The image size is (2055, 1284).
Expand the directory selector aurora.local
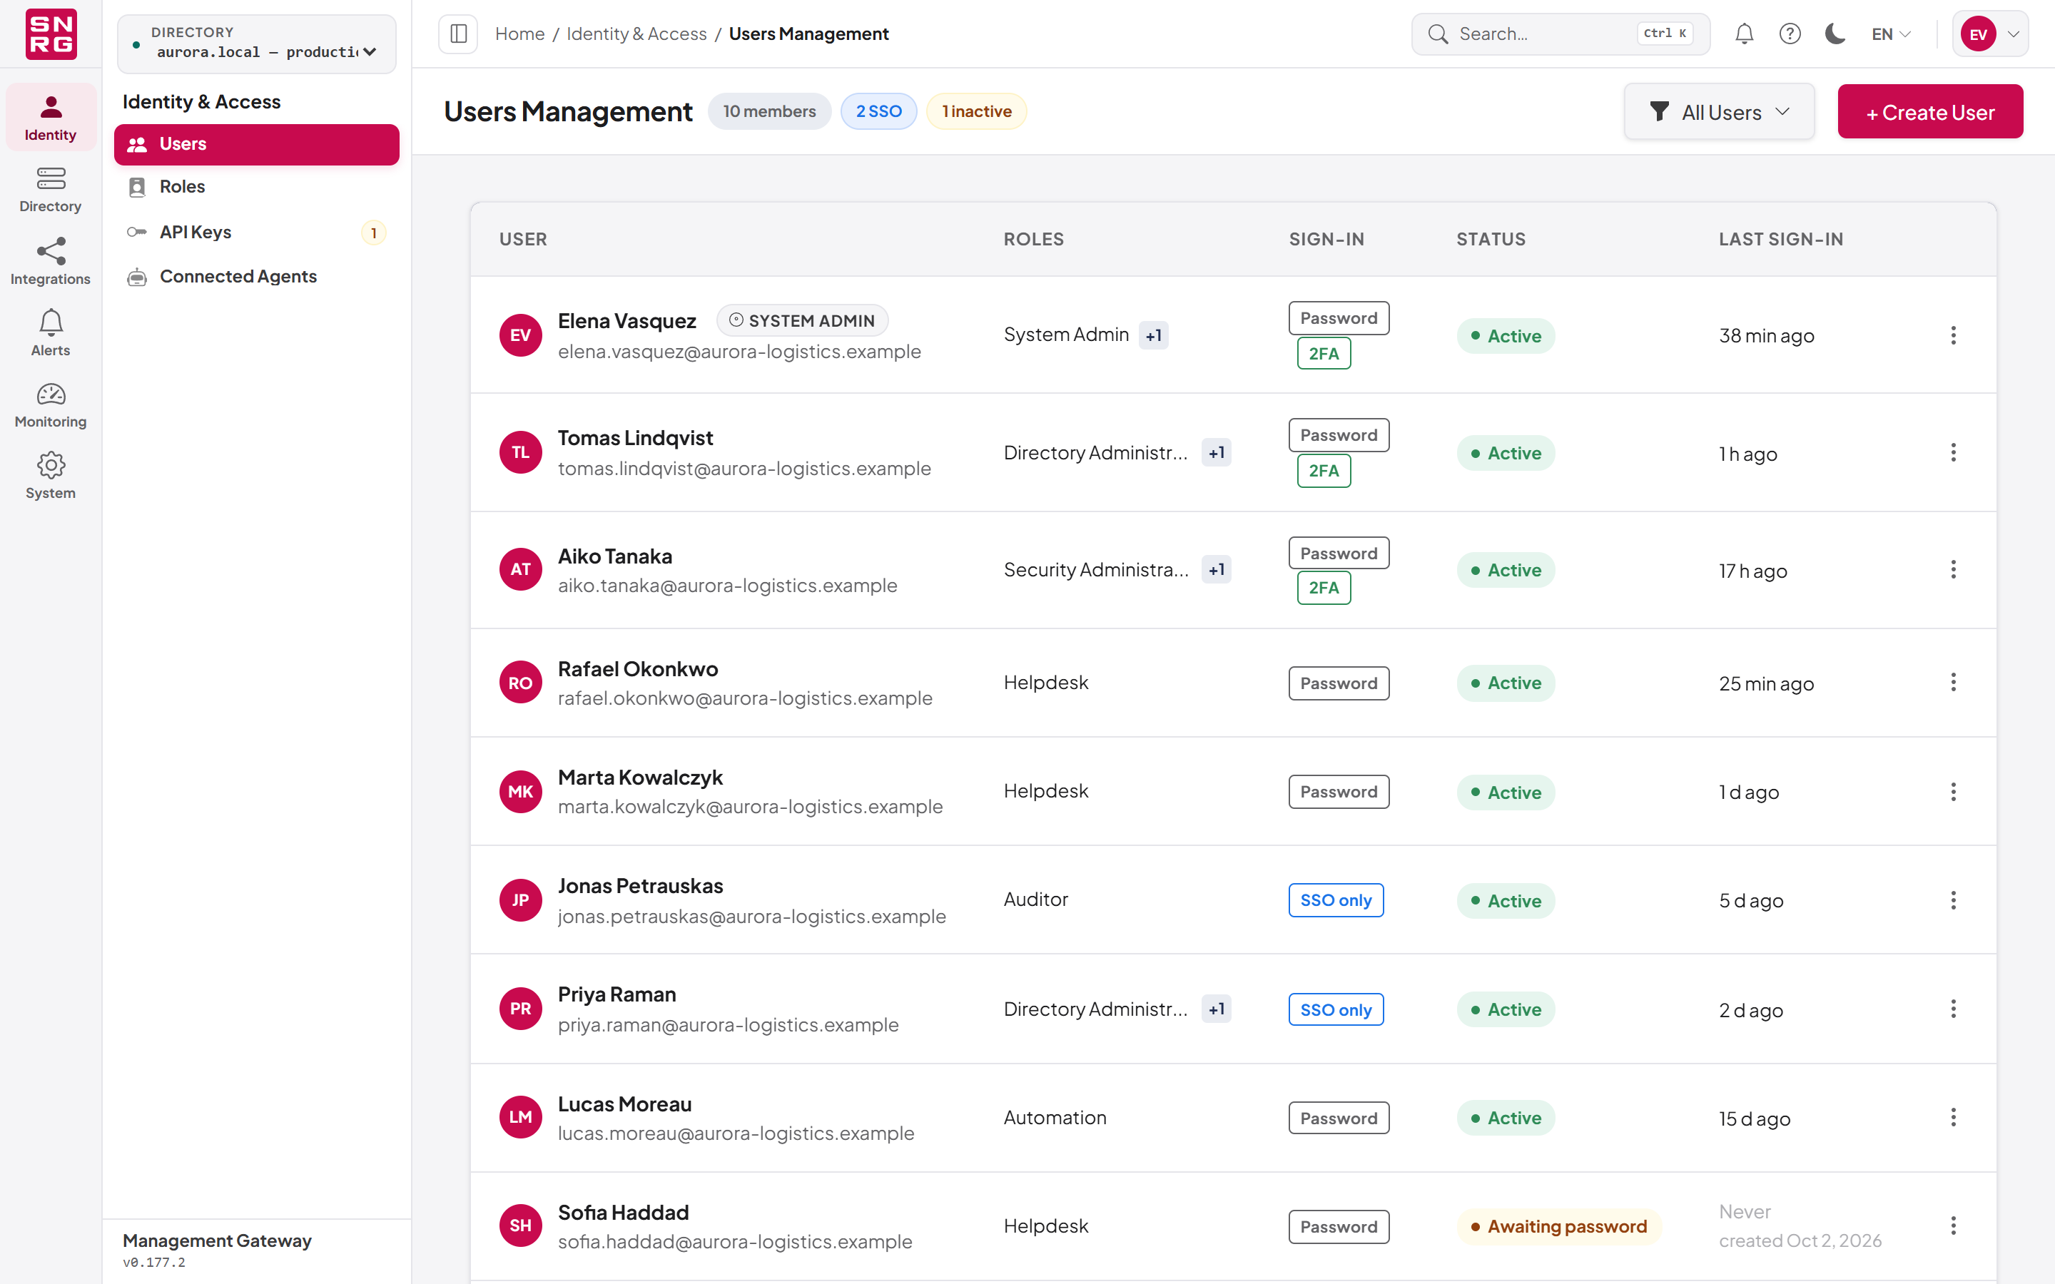pyautogui.click(x=256, y=44)
